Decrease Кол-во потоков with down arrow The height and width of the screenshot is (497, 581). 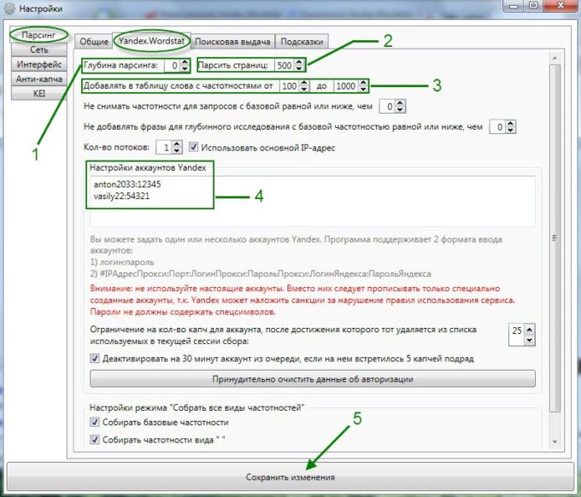(177, 151)
